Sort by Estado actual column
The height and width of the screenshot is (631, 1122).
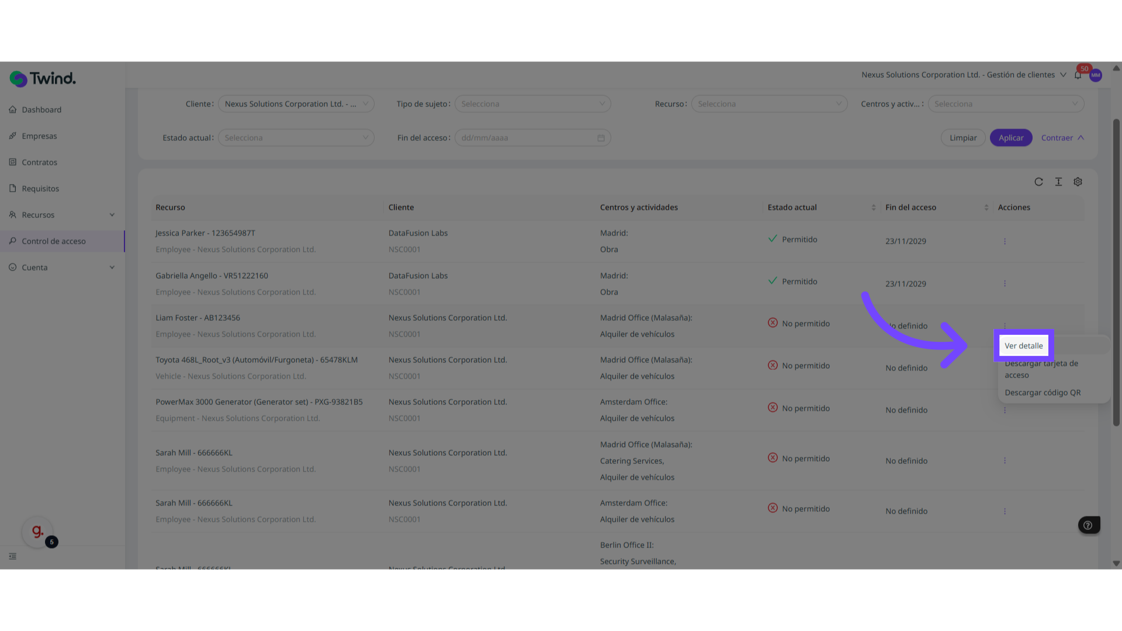click(x=873, y=207)
